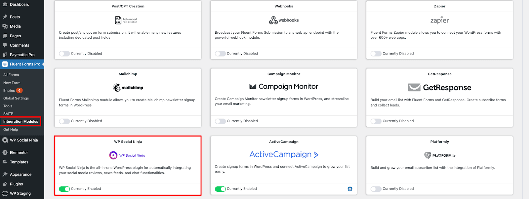The image size is (529, 199).
Task: Click the Mailchimp card title
Action: 128,74
